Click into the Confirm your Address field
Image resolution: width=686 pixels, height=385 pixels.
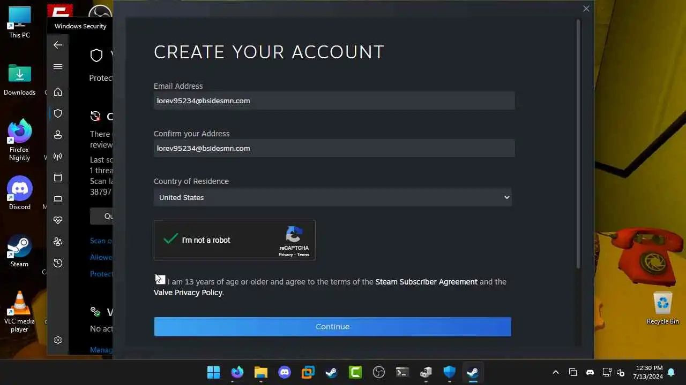click(334, 148)
